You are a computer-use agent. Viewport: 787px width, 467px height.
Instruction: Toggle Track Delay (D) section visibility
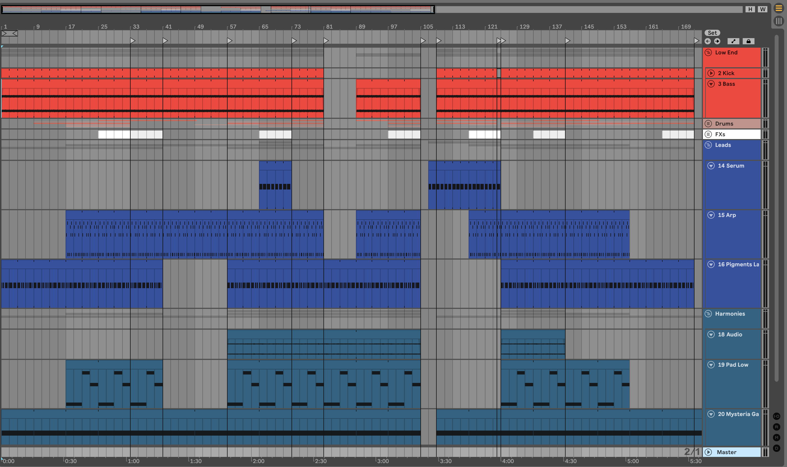pos(776,448)
